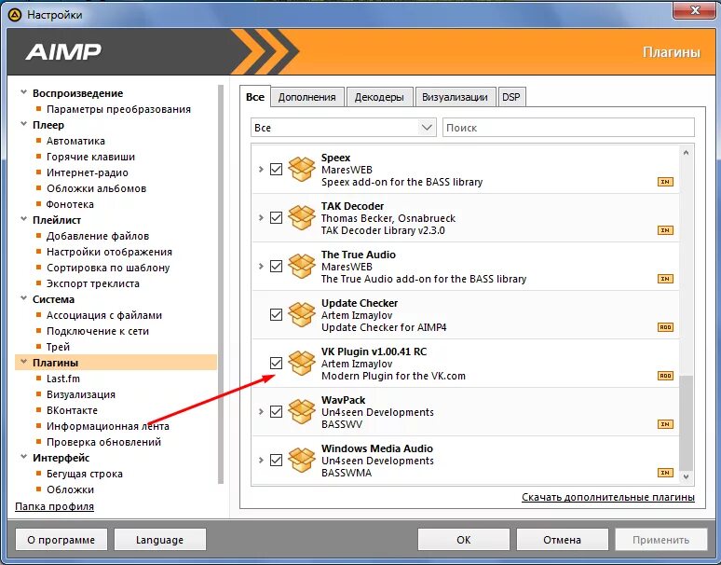Switch to the DSP tab
721x565 pixels.
coord(511,98)
